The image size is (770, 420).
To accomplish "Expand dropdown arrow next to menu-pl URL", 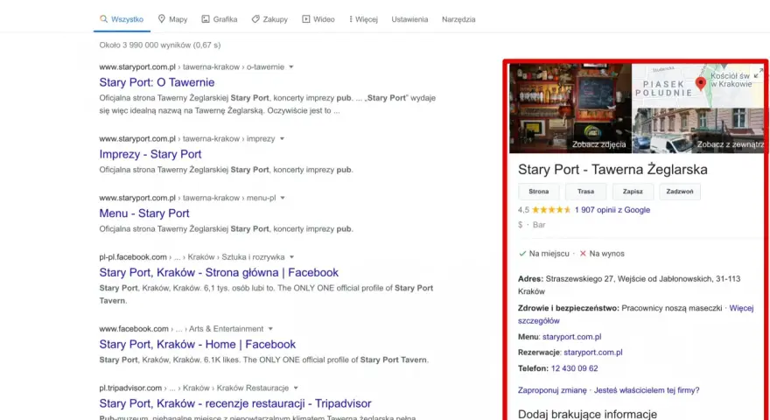I will (283, 198).
